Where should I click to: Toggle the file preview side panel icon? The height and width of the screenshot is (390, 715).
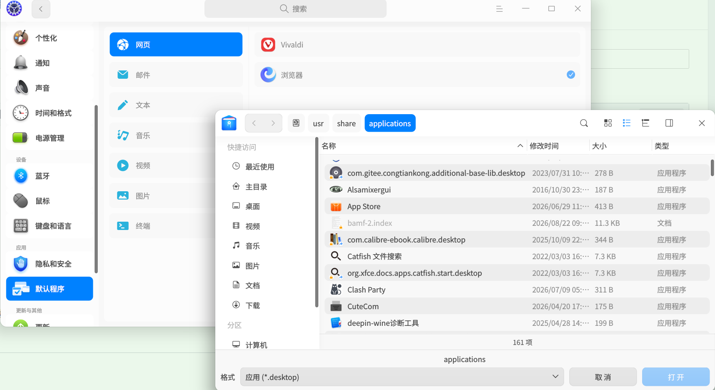(x=669, y=123)
